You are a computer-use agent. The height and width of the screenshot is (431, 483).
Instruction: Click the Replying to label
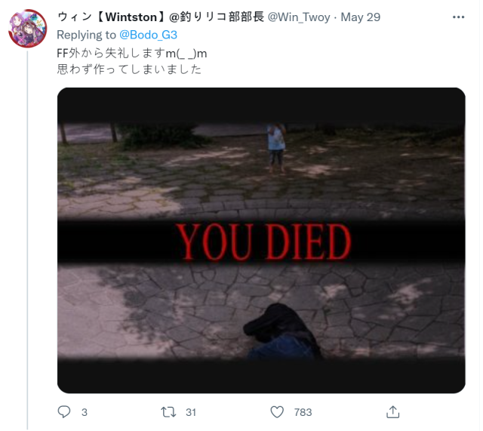point(86,35)
